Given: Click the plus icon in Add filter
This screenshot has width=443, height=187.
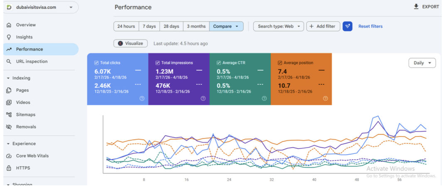Looking at the screenshot, I should (x=312, y=26).
